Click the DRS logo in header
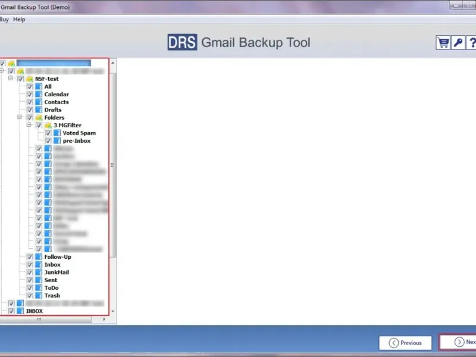Image resolution: width=476 pixels, height=357 pixels. coord(182,42)
